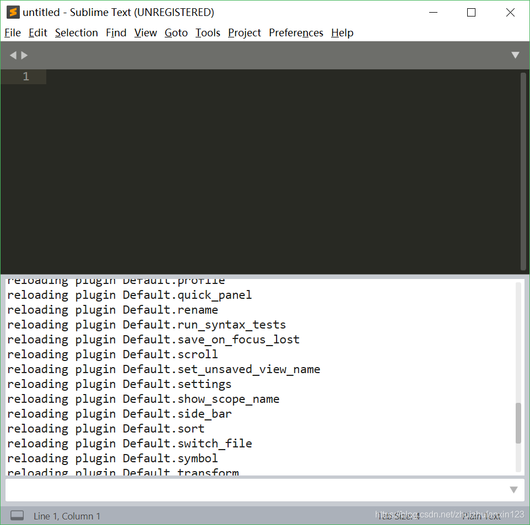Open the tab list dropdown arrow
Viewport: 530px width, 525px height.
click(515, 55)
